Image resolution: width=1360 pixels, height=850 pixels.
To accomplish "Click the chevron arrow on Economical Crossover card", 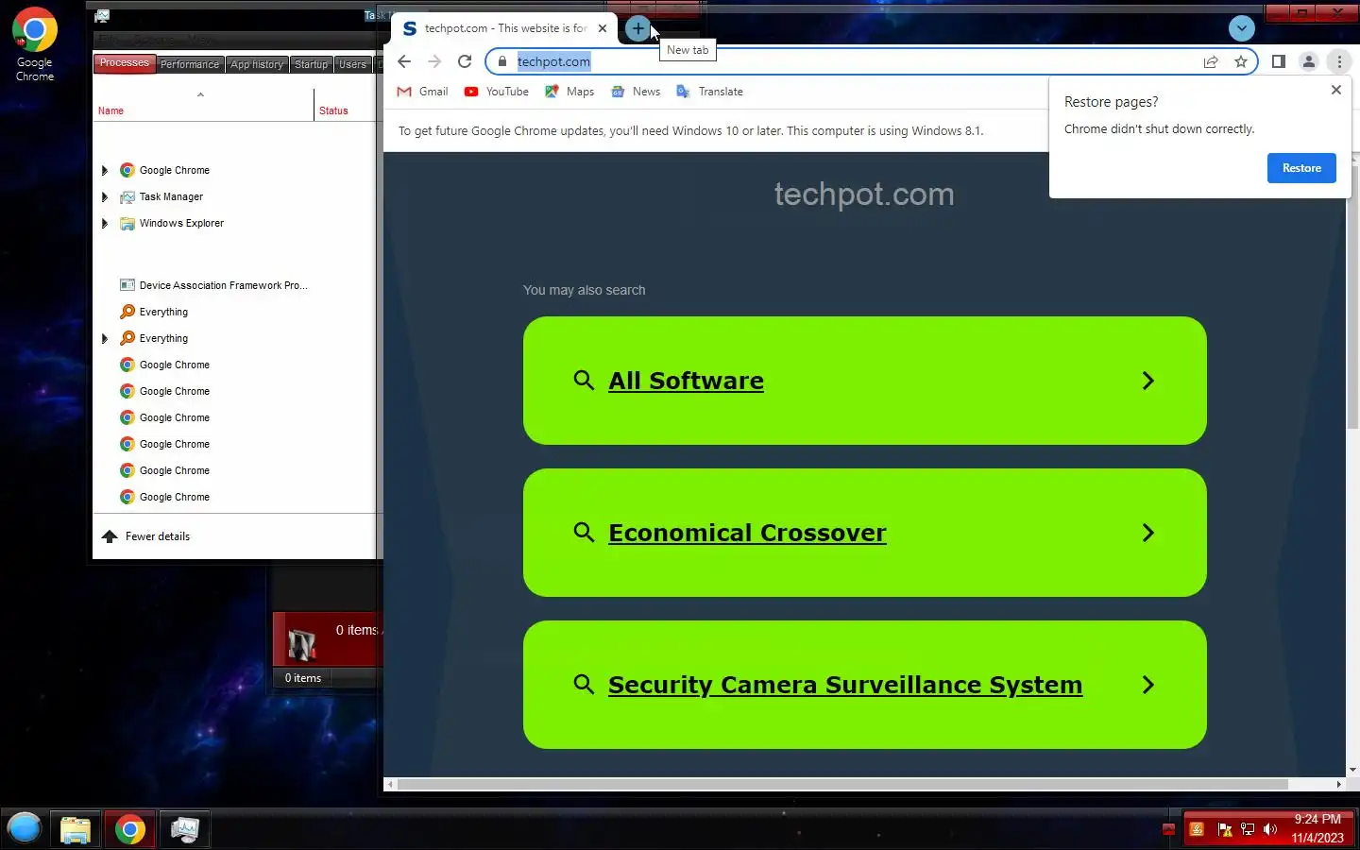I will pos(1148,533).
